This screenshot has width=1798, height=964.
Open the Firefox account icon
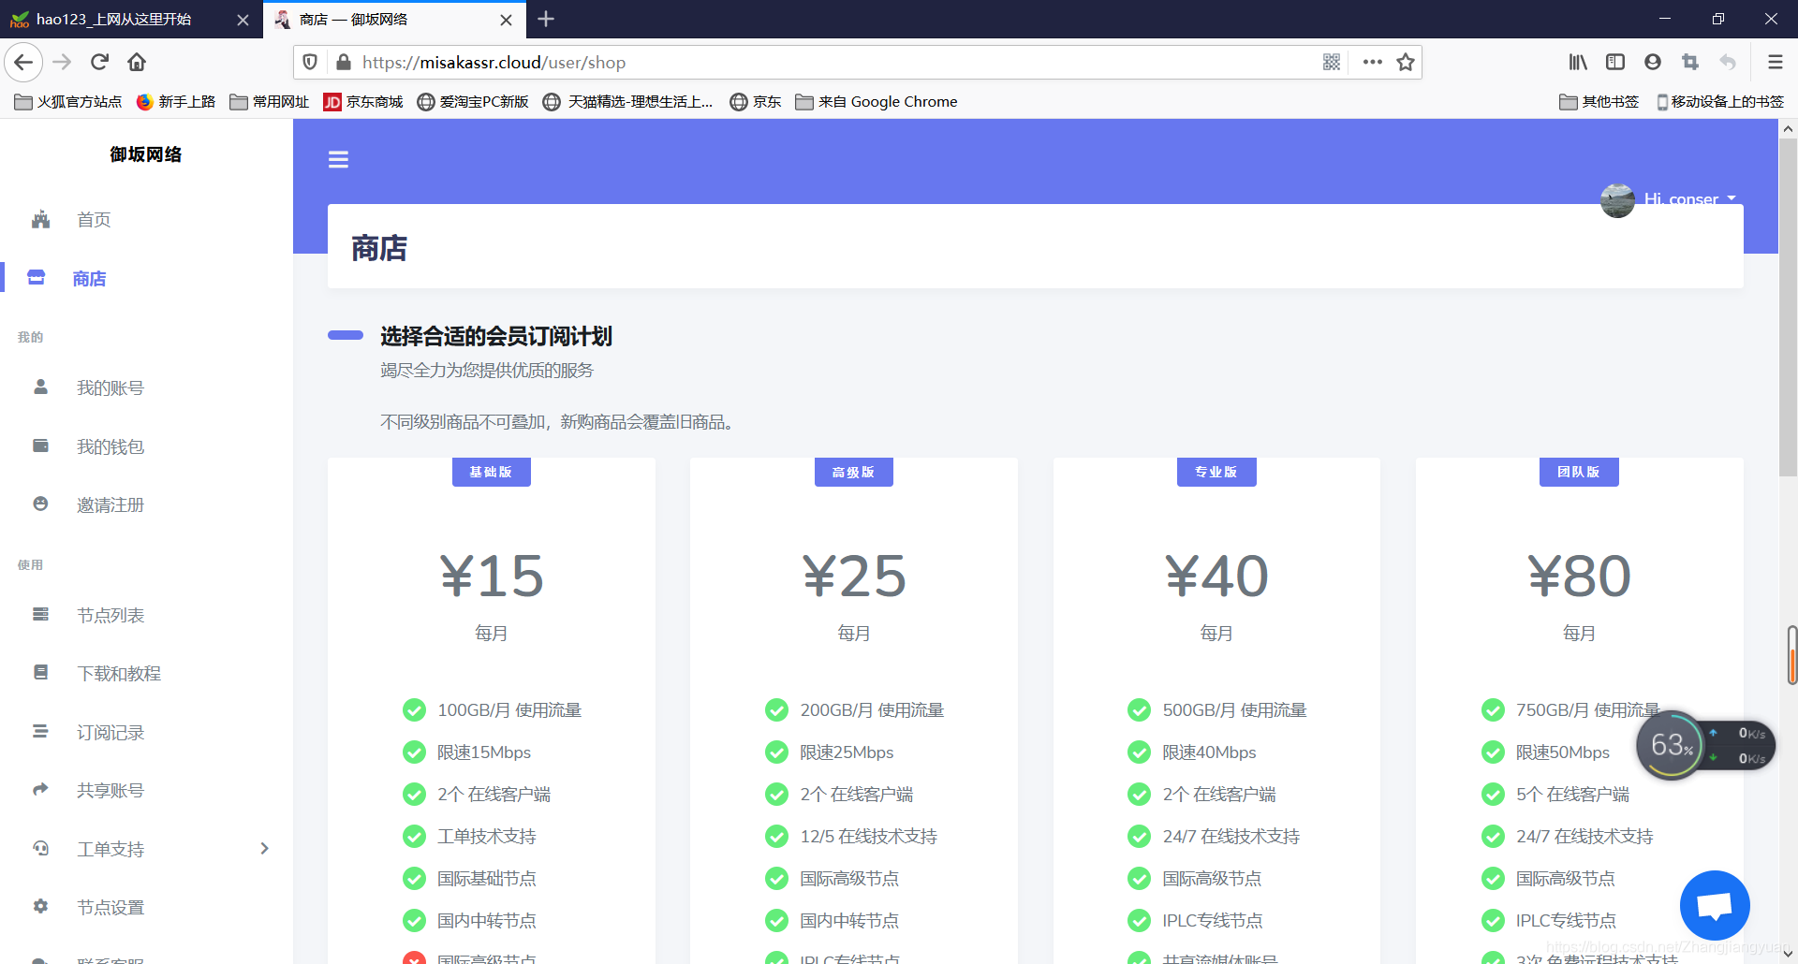1653,63
